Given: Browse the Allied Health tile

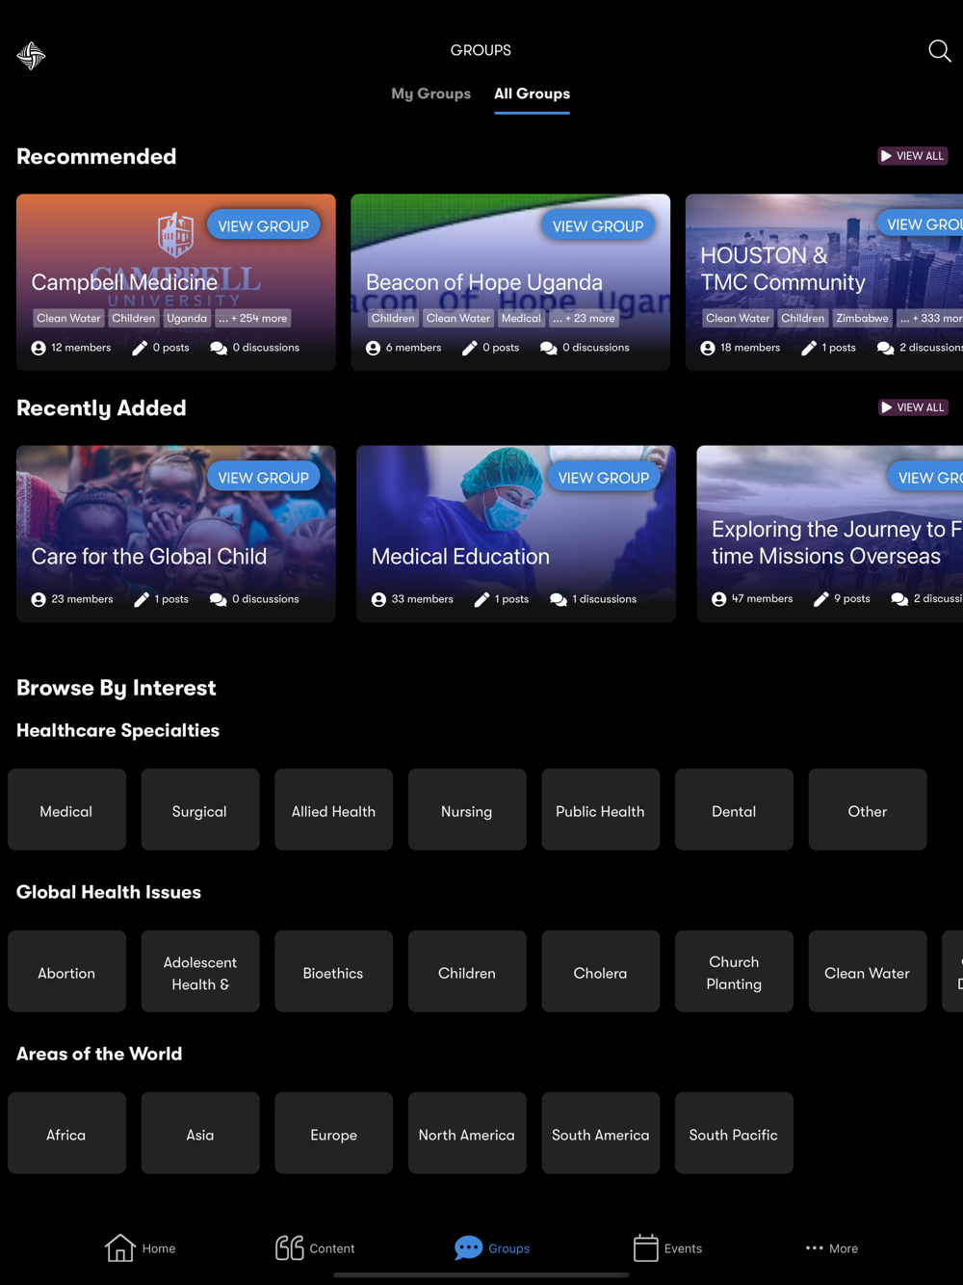Looking at the screenshot, I should [334, 810].
